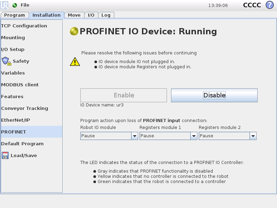
Task: Open the File menu
Action: click(x=25, y=5)
